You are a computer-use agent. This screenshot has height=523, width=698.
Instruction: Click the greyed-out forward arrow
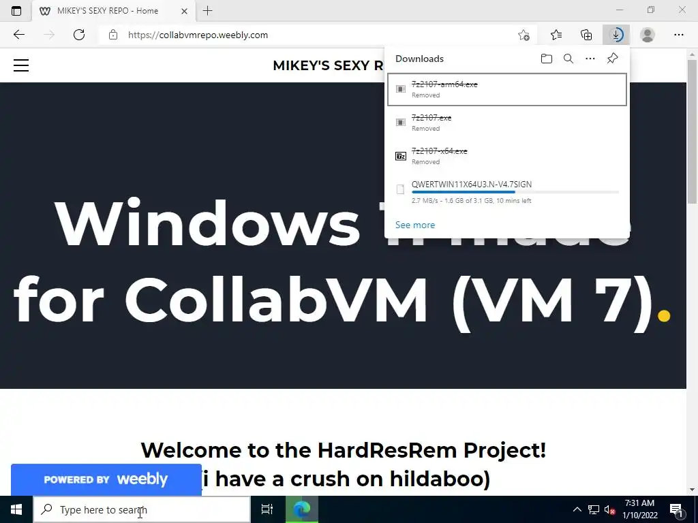click(x=49, y=35)
